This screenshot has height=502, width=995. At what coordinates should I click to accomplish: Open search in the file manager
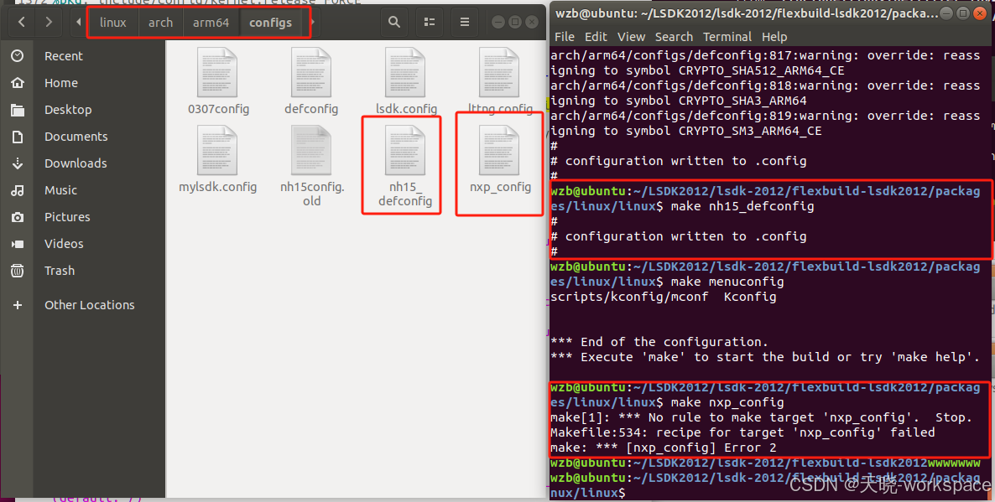click(394, 23)
